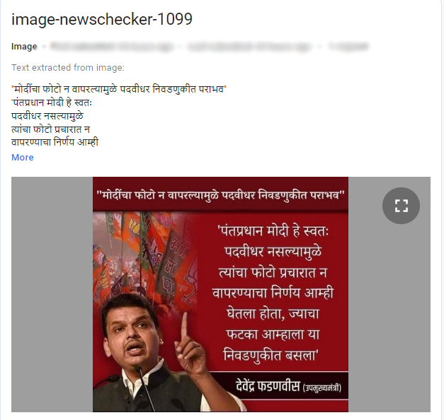This screenshot has height=420, width=444.
Task: Select extracted line 'पंतप्रधान मोदी हे स्वतः
Action: tap(52, 103)
